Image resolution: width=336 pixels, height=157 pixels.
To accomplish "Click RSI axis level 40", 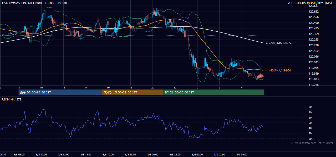I will tap(310, 128).
